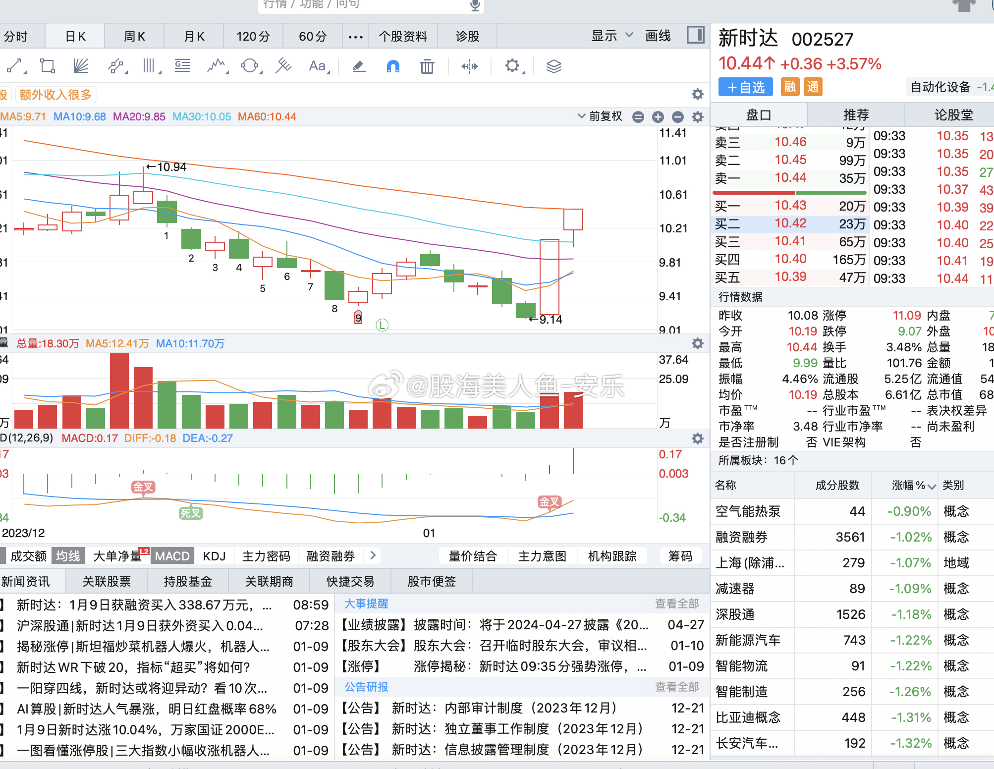Open volume panel settings gear
This screenshot has height=769, width=994.
point(698,343)
